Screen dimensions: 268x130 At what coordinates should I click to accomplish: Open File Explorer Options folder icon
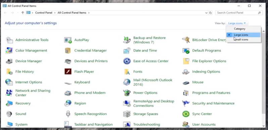186,61
